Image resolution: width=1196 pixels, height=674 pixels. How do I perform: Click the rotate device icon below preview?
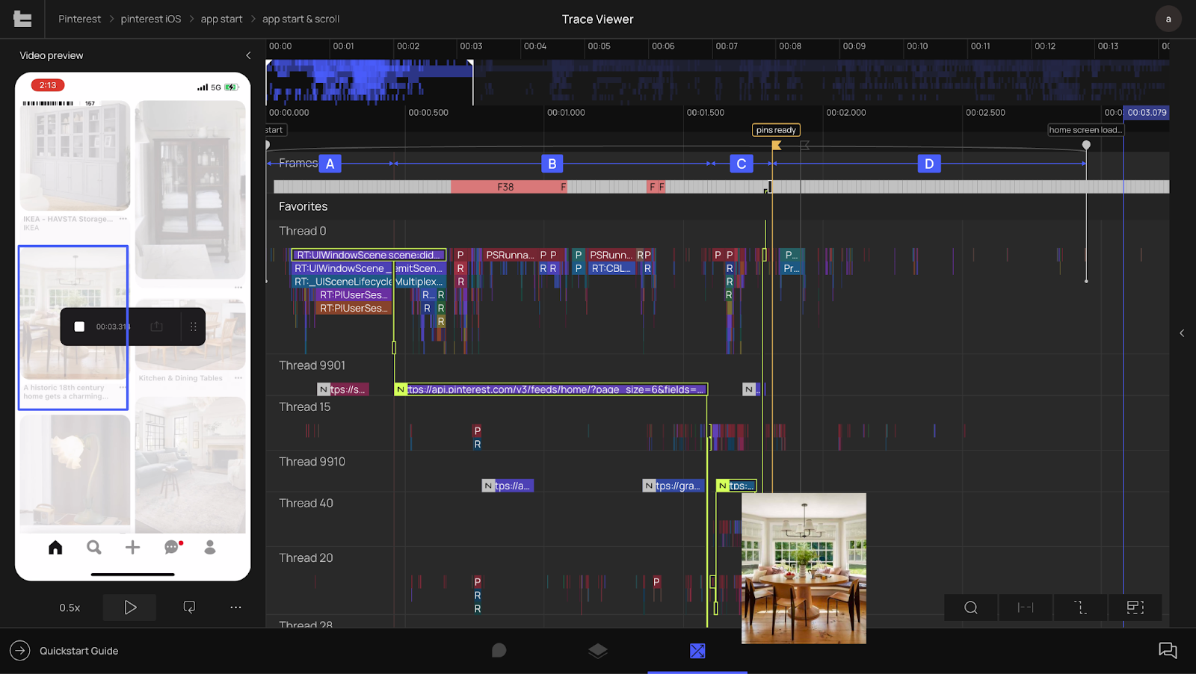point(189,607)
